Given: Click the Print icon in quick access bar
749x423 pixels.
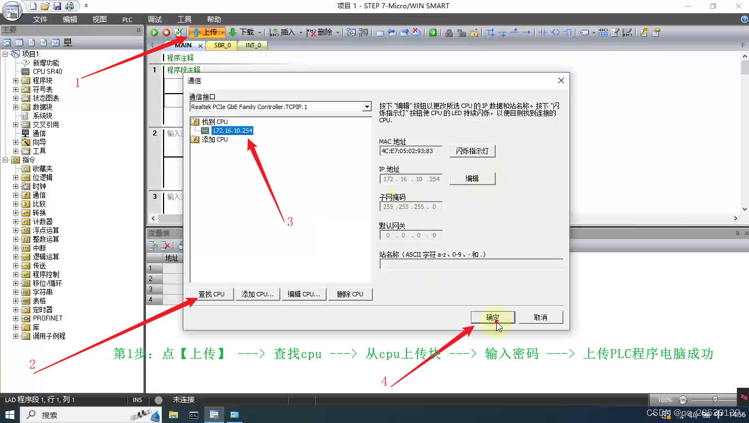Looking at the screenshot, I should (69, 6).
